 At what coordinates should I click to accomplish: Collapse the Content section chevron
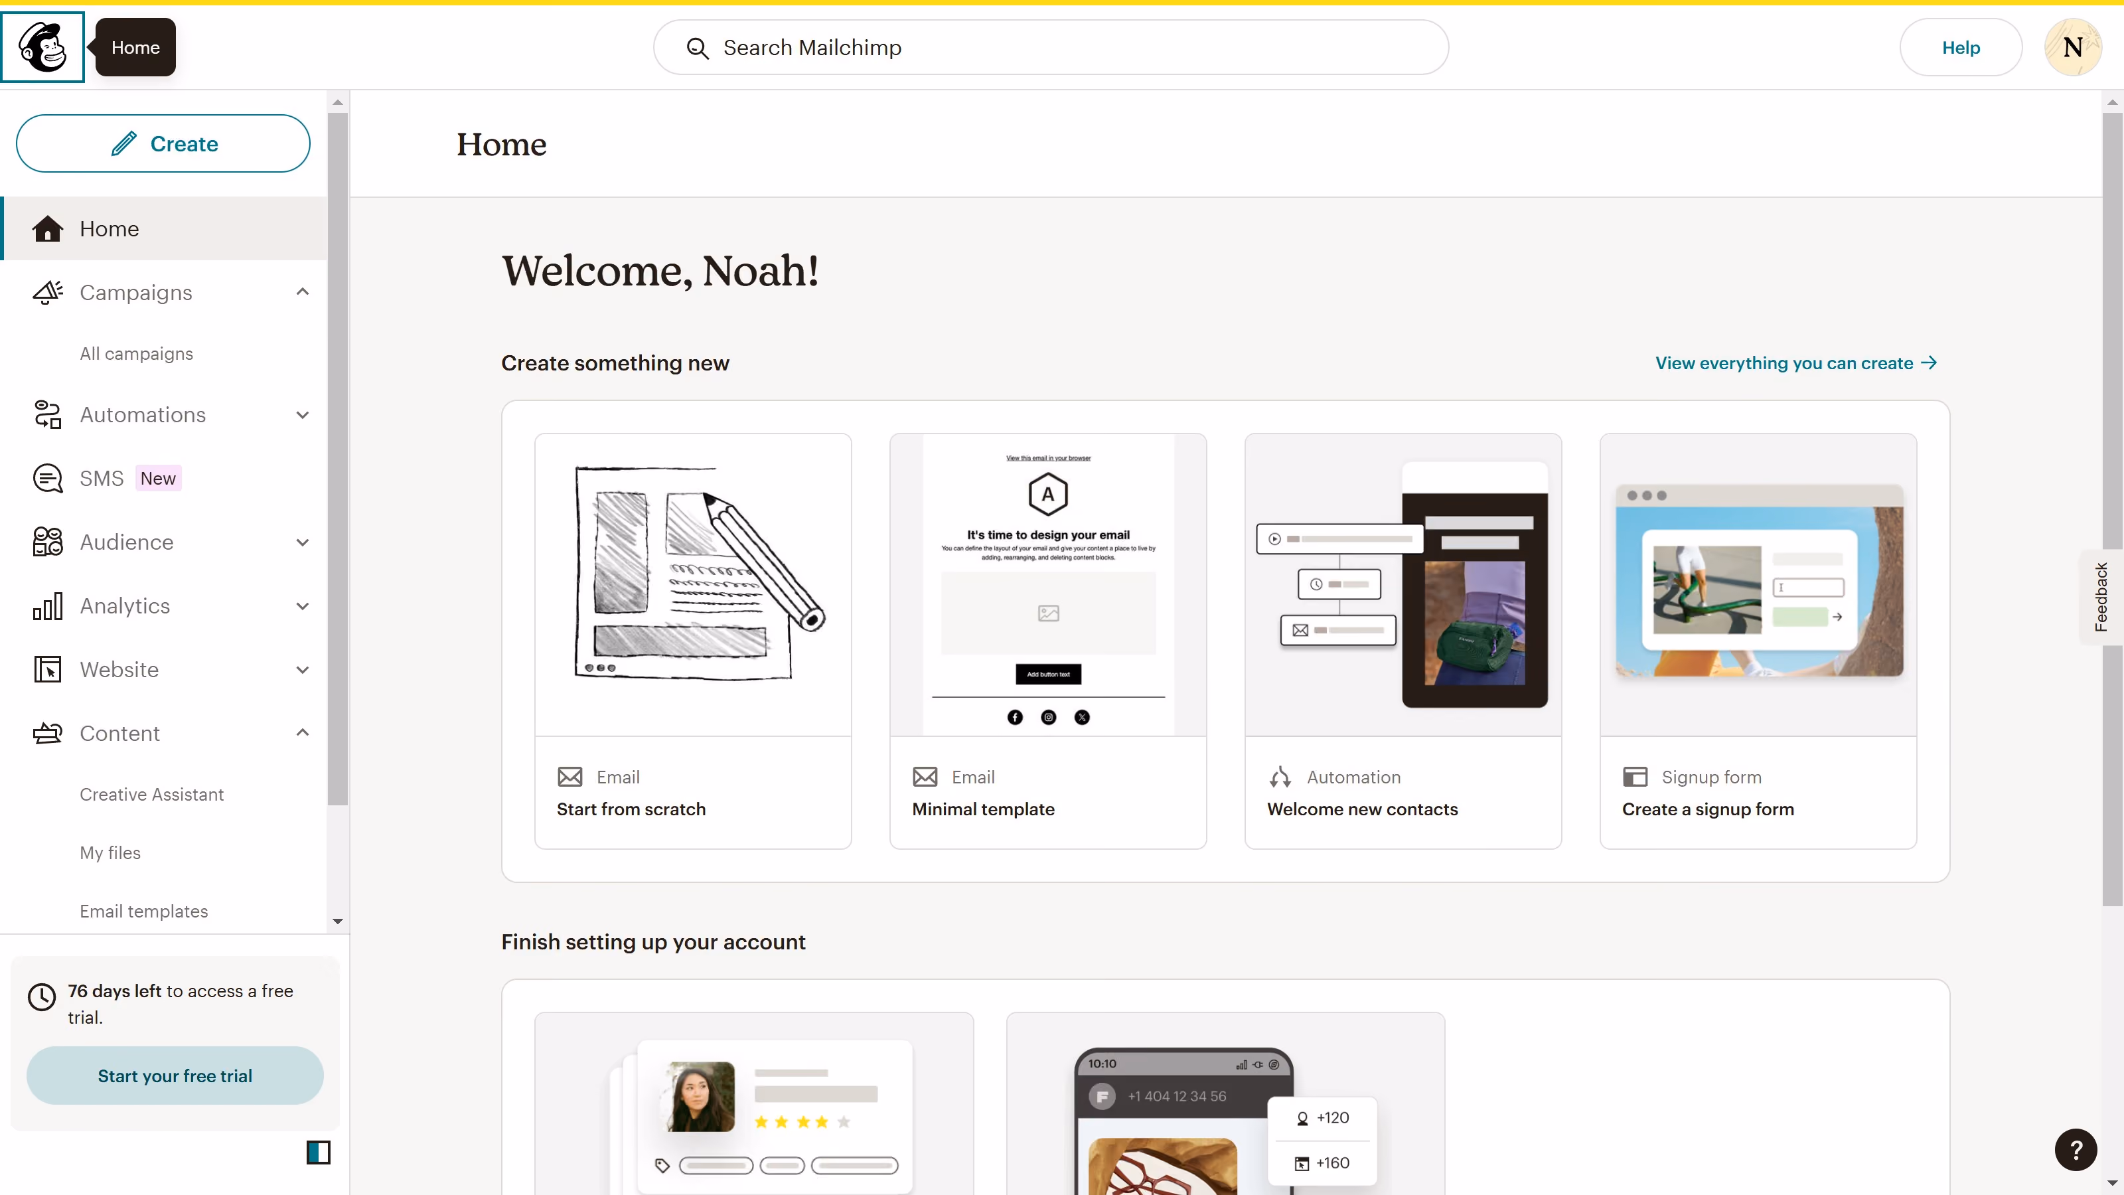coord(303,733)
